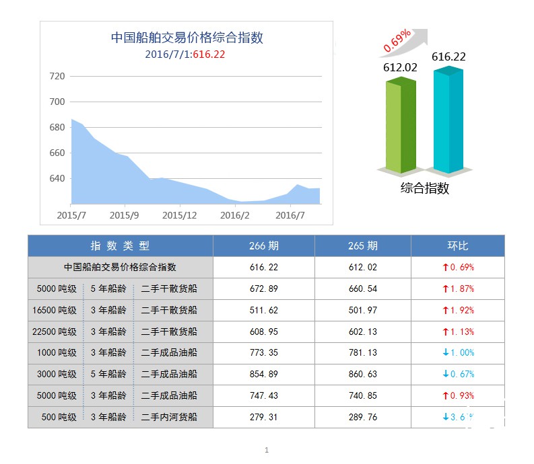Viewport: 534px width, 464px height.
Task: Click the ↓1.00% change cell
Action: pos(458,353)
